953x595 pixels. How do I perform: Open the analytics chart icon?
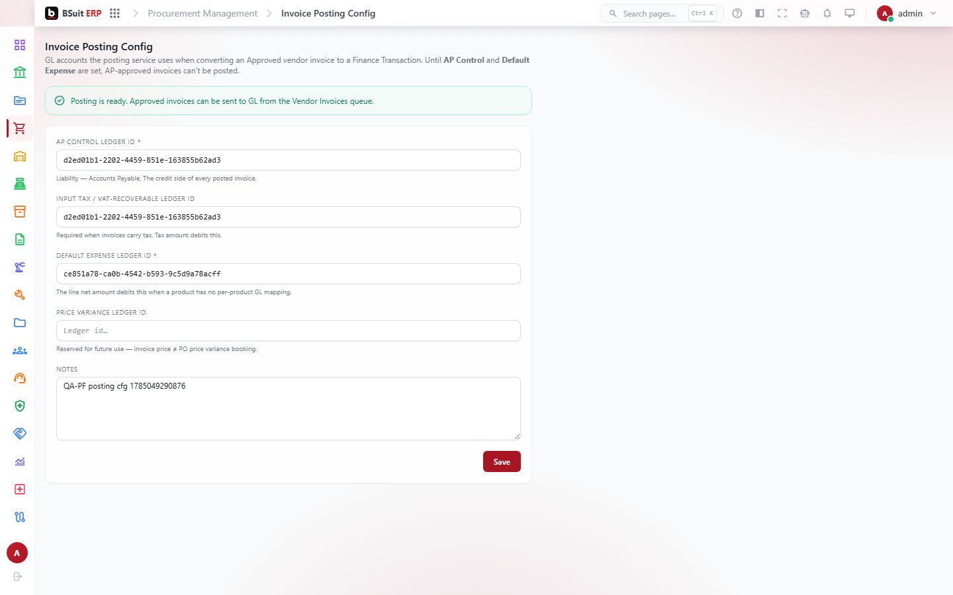point(20,461)
